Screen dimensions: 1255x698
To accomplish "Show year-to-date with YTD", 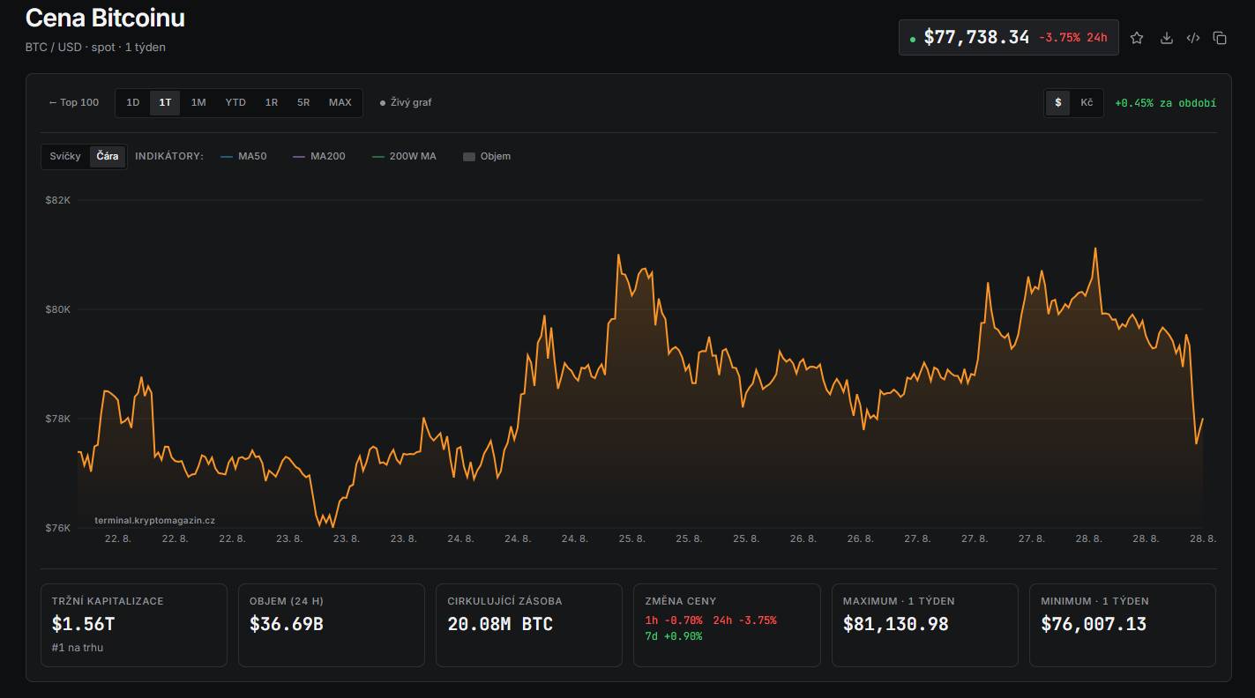I will coord(235,102).
